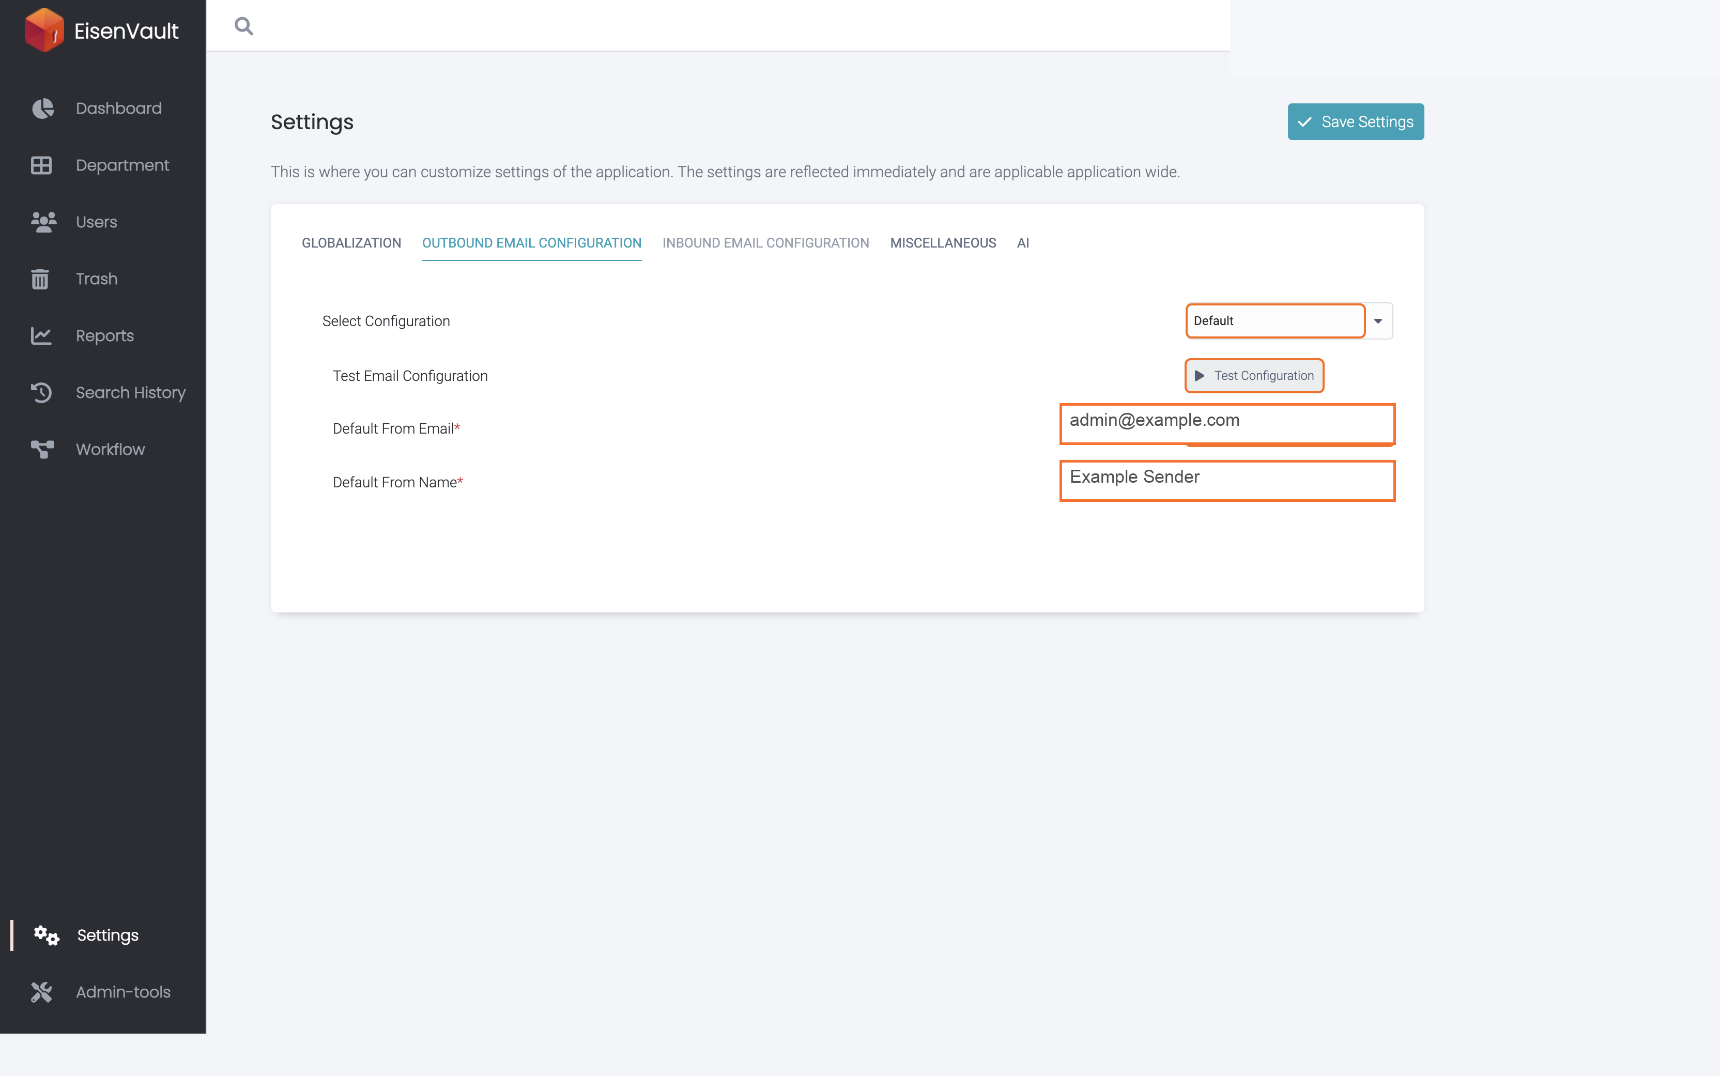Select Outbound Email Configuration tab
The width and height of the screenshot is (1720, 1076).
(x=532, y=243)
